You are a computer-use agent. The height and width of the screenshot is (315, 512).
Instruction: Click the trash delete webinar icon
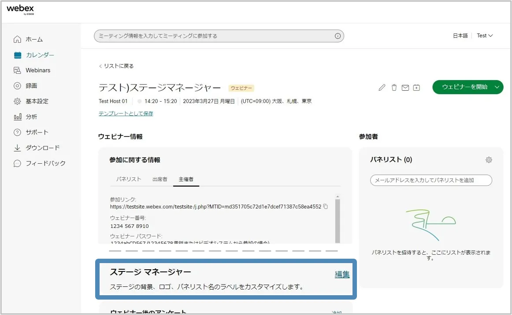(x=394, y=88)
